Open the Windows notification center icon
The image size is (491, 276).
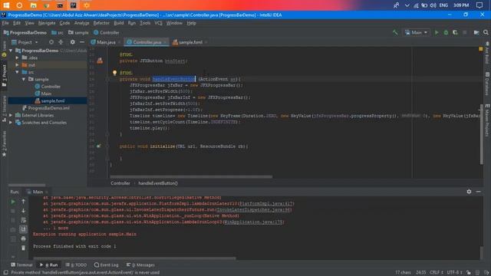479,5
